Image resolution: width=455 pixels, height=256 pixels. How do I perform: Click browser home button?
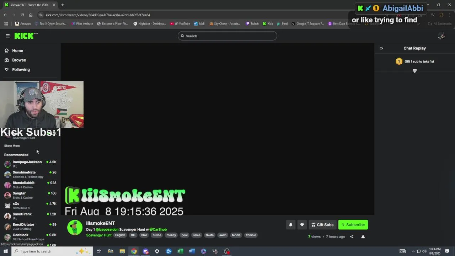31,15
